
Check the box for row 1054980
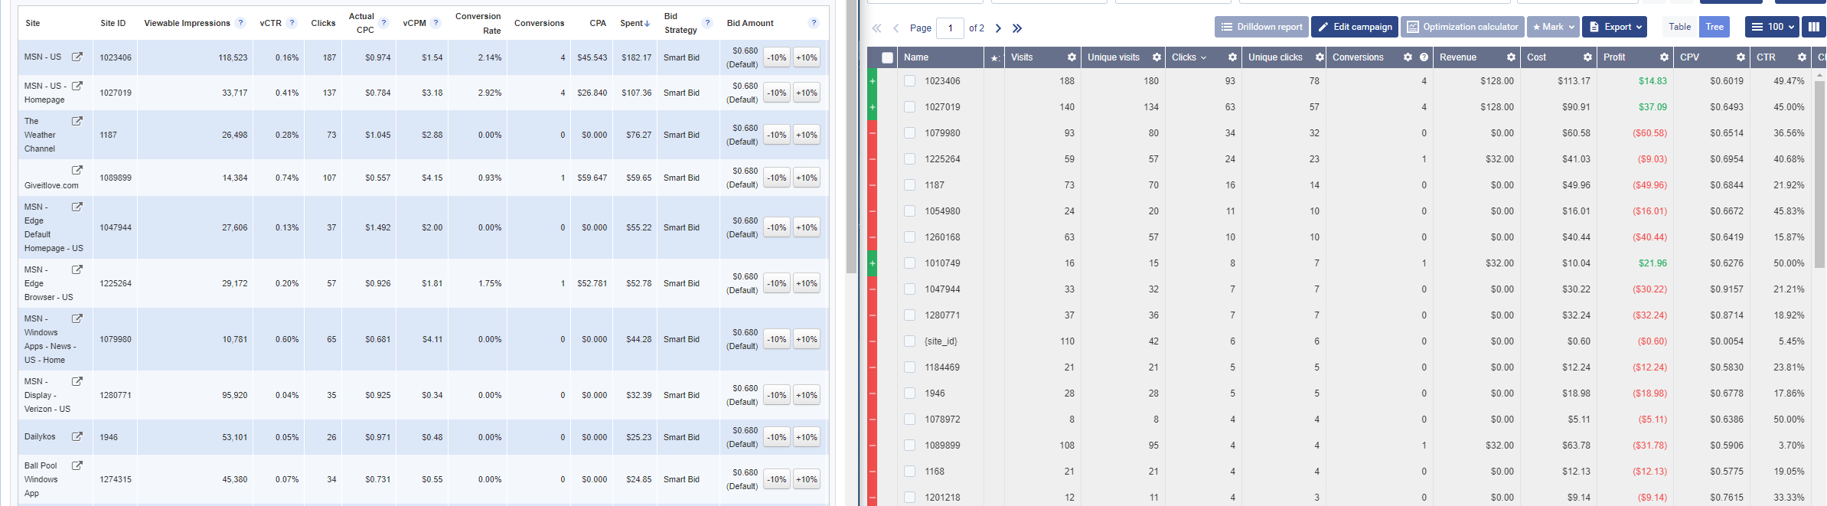click(909, 211)
